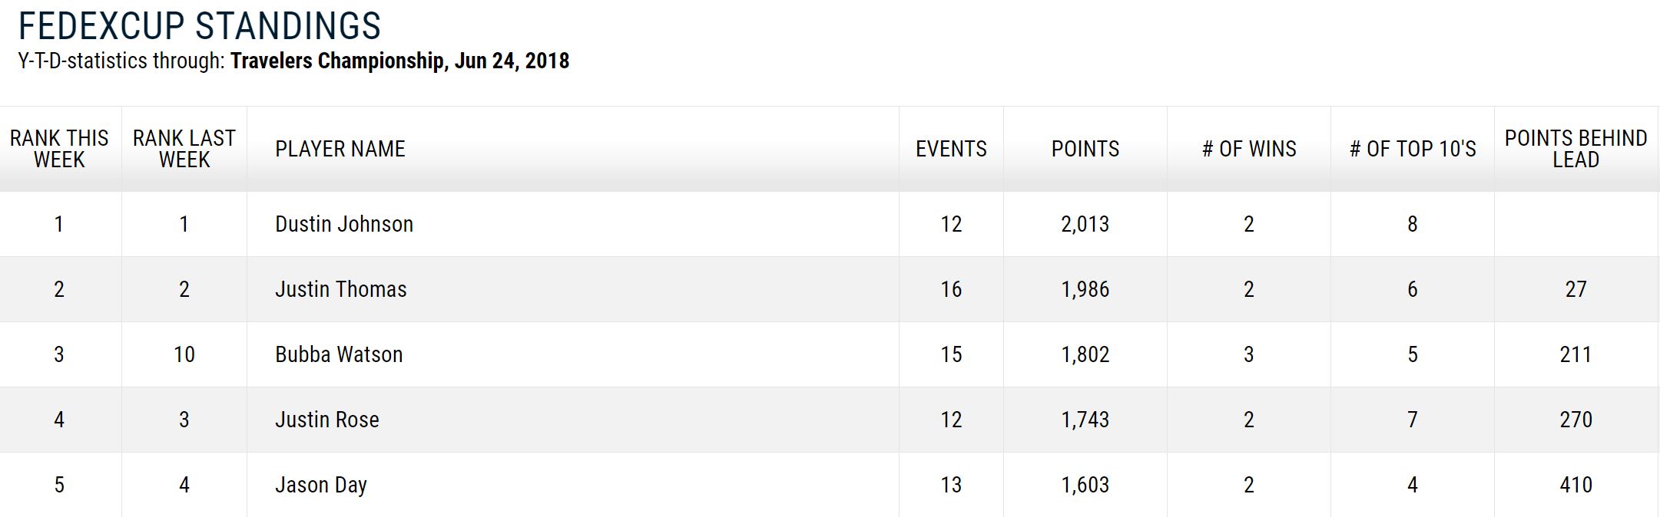
Task: Click Bubba Watson's 3 wins cell
Action: (1249, 354)
